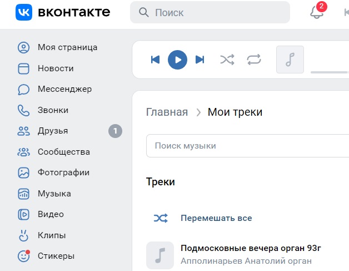The width and height of the screenshot is (349, 271).
Task: Toggle shuffle in the player bar
Action: coord(227,60)
